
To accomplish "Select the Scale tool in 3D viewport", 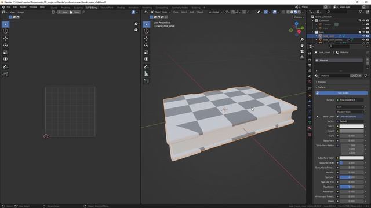I will (146, 53).
